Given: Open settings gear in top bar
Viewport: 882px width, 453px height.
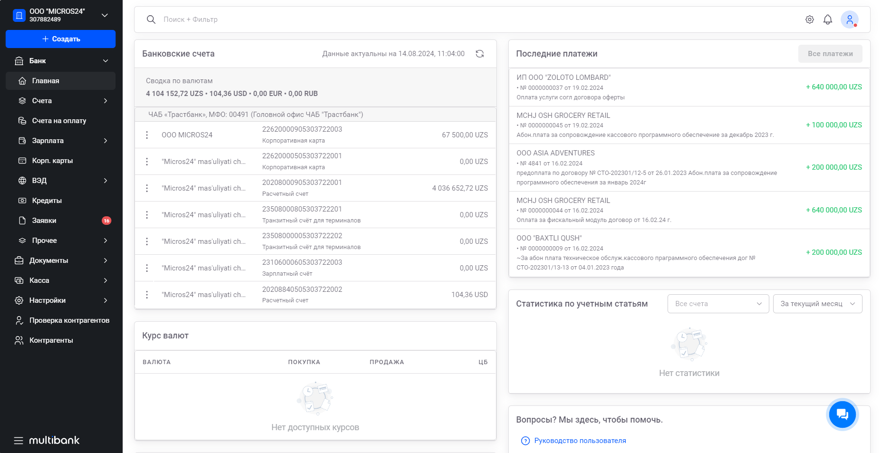Looking at the screenshot, I should (x=809, y=19).
